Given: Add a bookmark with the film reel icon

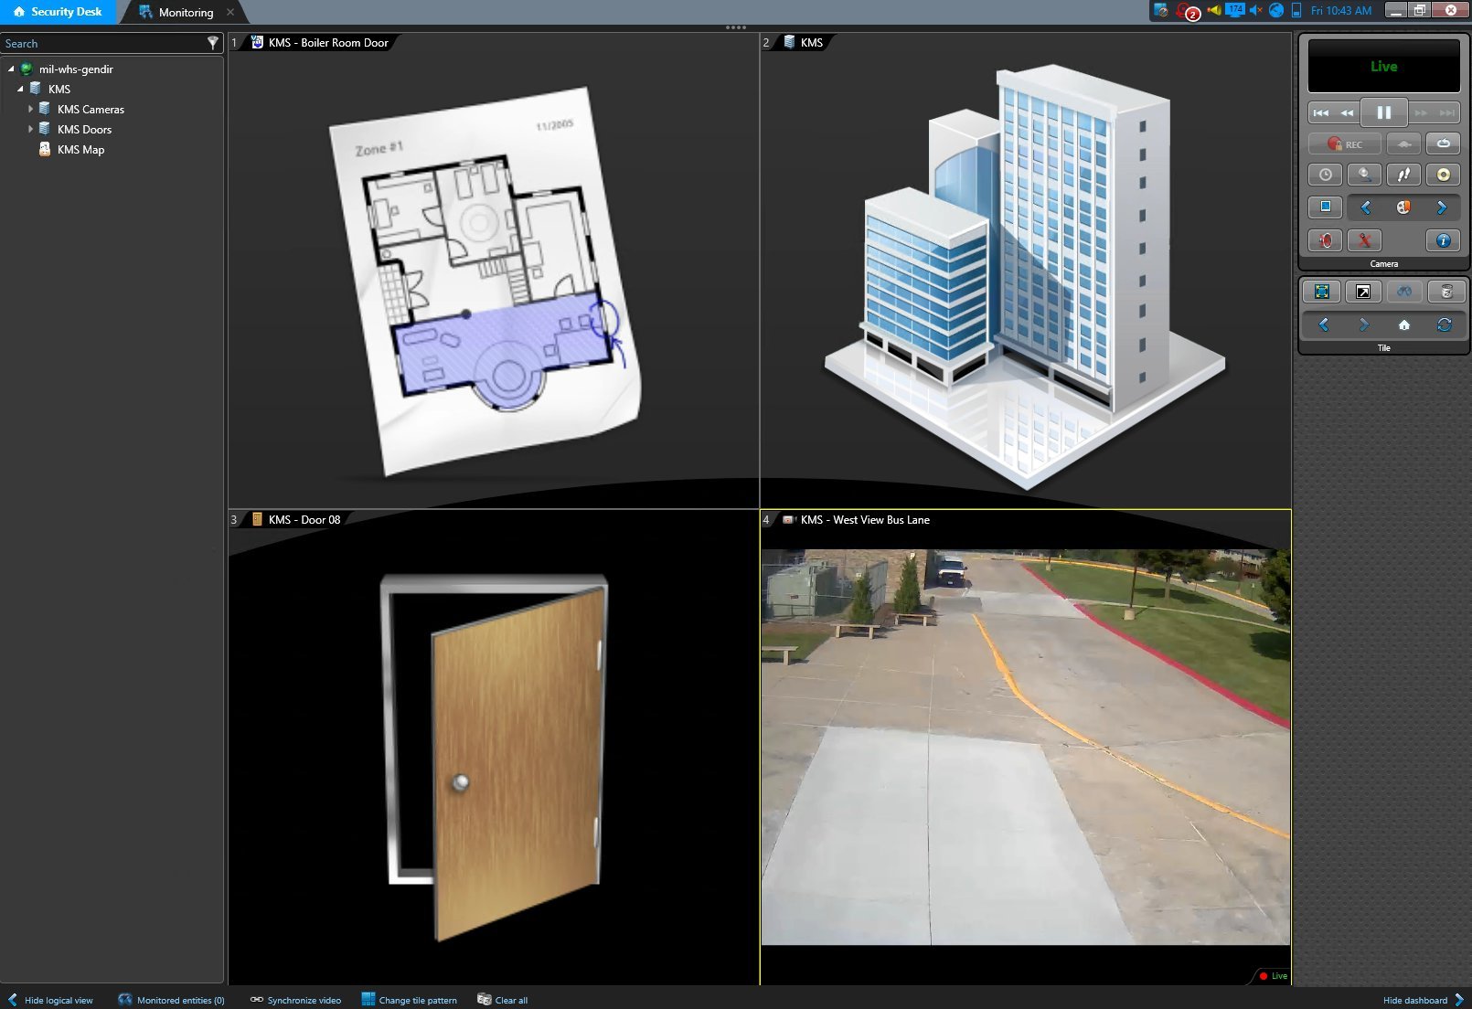Looking at the screenshot, I should (x=1403, y=207).
